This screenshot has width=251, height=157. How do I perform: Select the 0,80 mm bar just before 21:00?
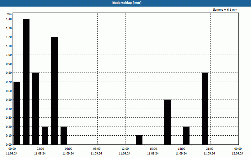[205, 109]
